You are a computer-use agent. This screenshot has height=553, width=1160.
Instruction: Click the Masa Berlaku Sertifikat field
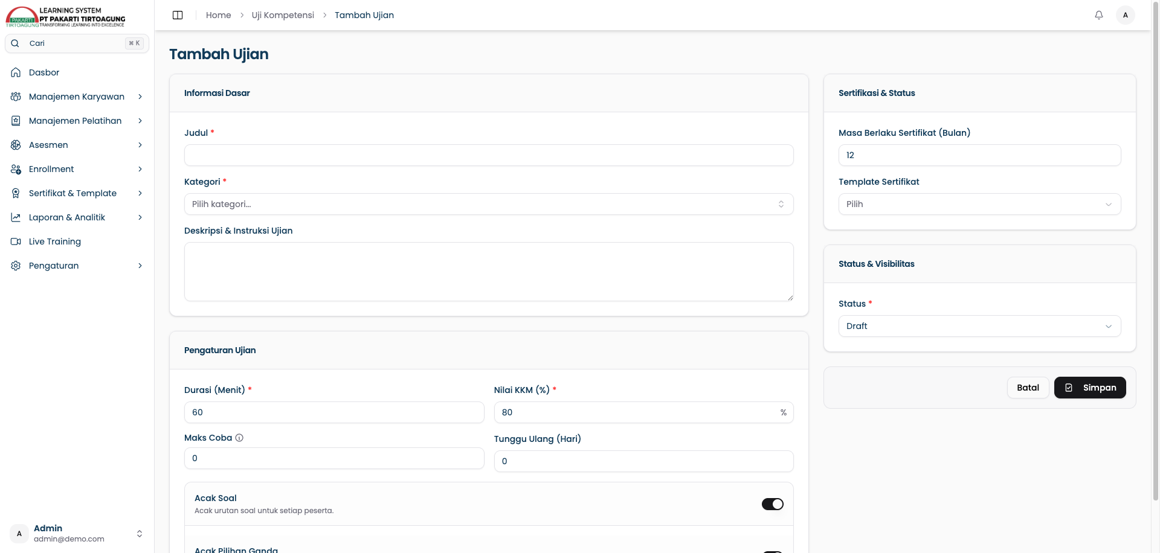(x=979, y=155)
